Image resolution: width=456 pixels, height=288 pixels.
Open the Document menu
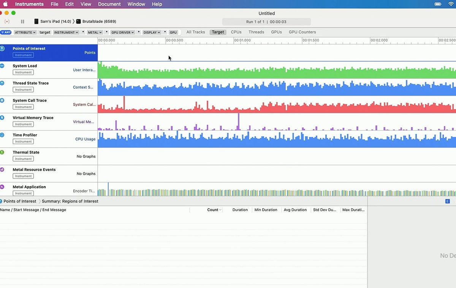tap(109, 4)
